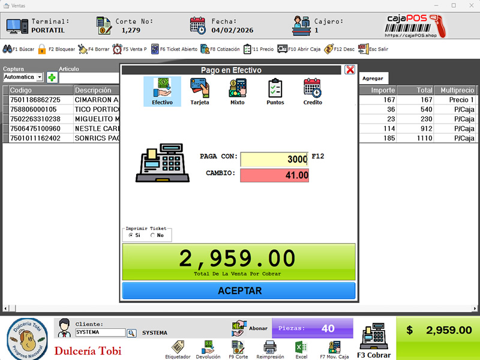Close the Pago en Efectivo dialog
The image size is (480, 360).
[350, 70]
